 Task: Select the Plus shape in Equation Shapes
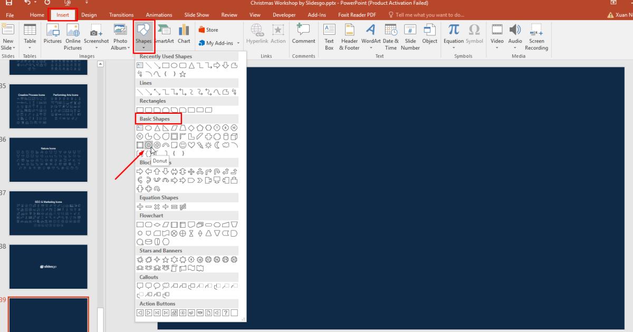(x=140, y=207)
